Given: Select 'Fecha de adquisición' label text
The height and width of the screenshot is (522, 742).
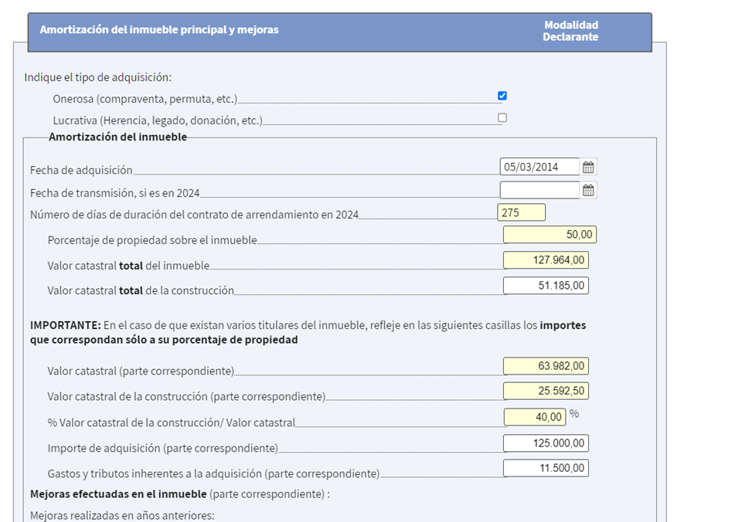Looking at the screenshot, I should click(x=81, y=170).
